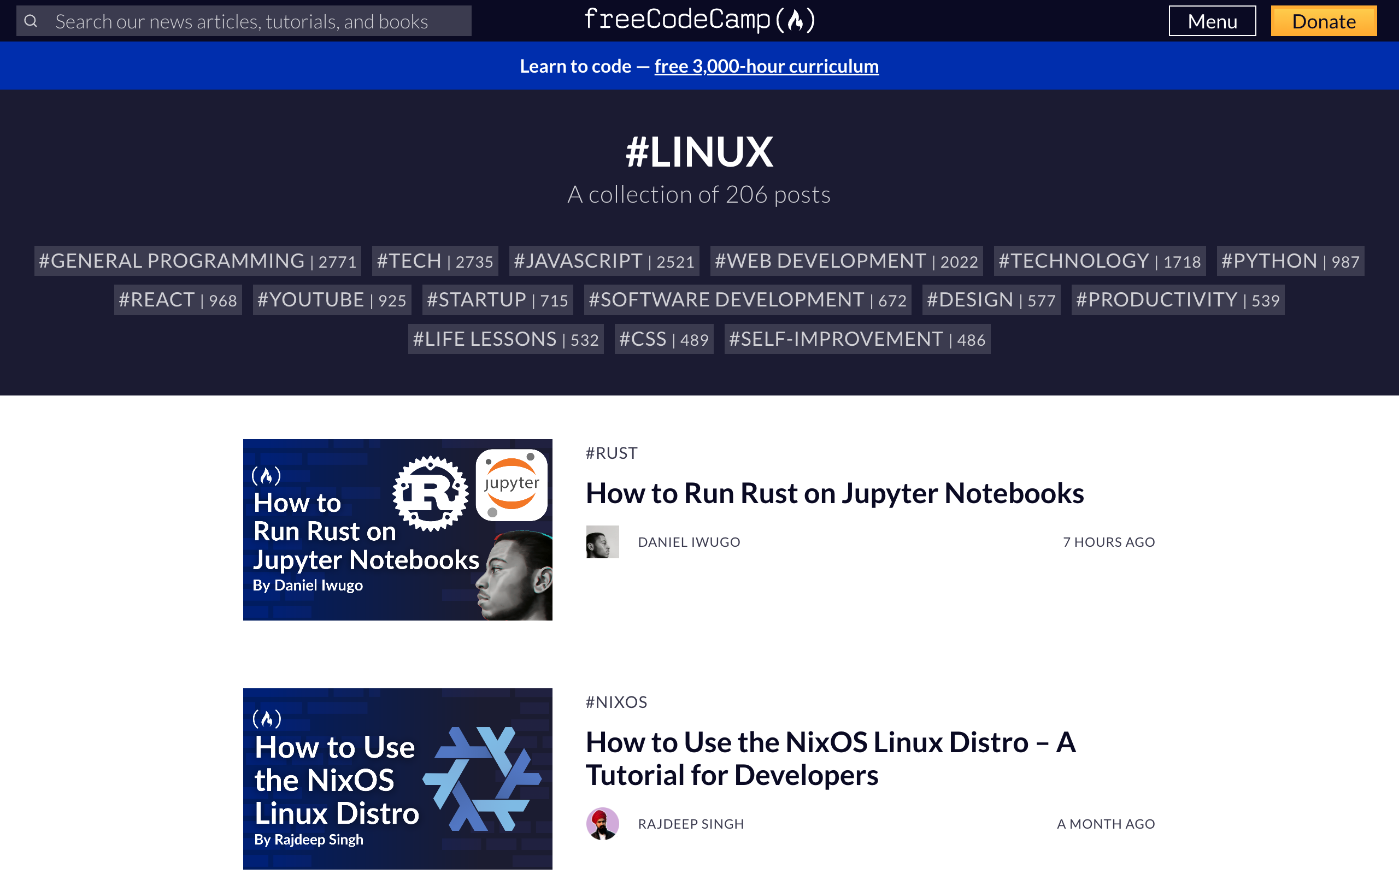The width and height of the screenshot is (1399, 874).
Task: Open the Menu
Action: [1212, 21]
